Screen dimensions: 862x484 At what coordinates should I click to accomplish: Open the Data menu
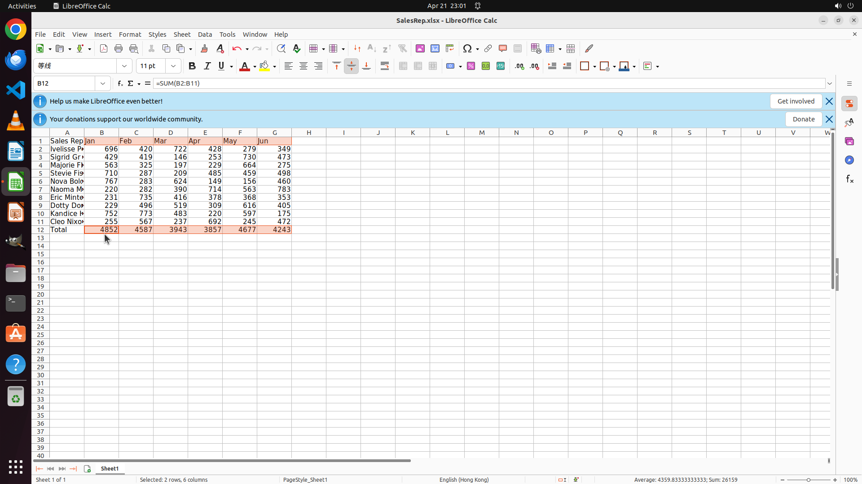click(205, 35)
